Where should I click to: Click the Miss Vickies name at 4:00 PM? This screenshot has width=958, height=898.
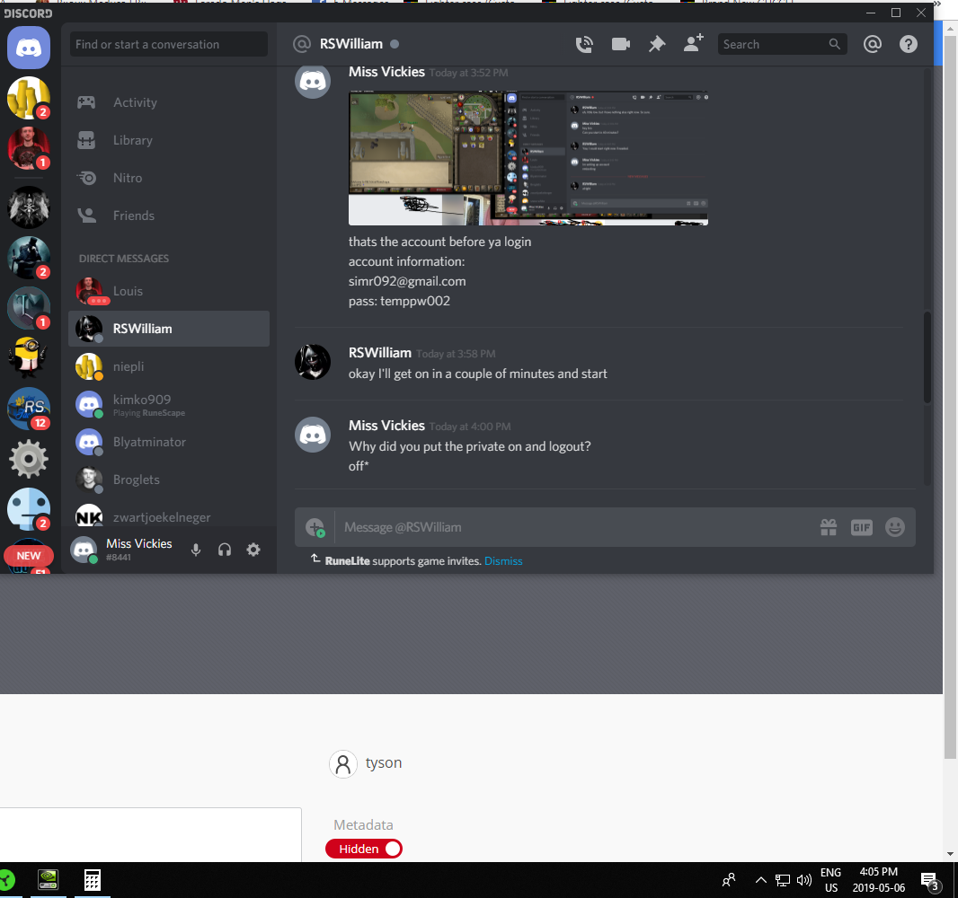coord(386,426)
